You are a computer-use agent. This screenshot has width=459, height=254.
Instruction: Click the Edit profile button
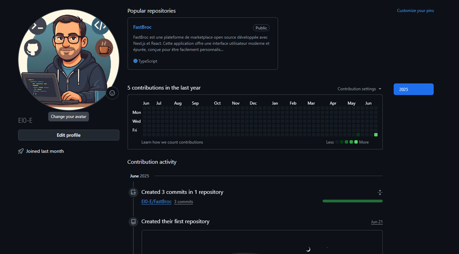click(68, 135)
